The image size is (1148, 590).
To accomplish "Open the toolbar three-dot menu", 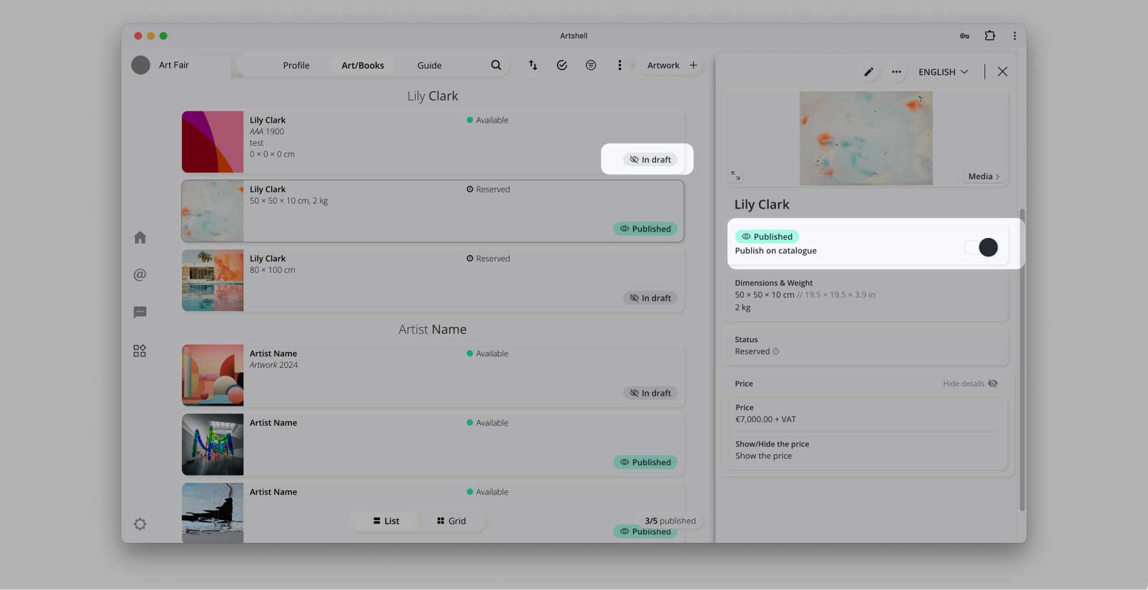I will (620, 65).
